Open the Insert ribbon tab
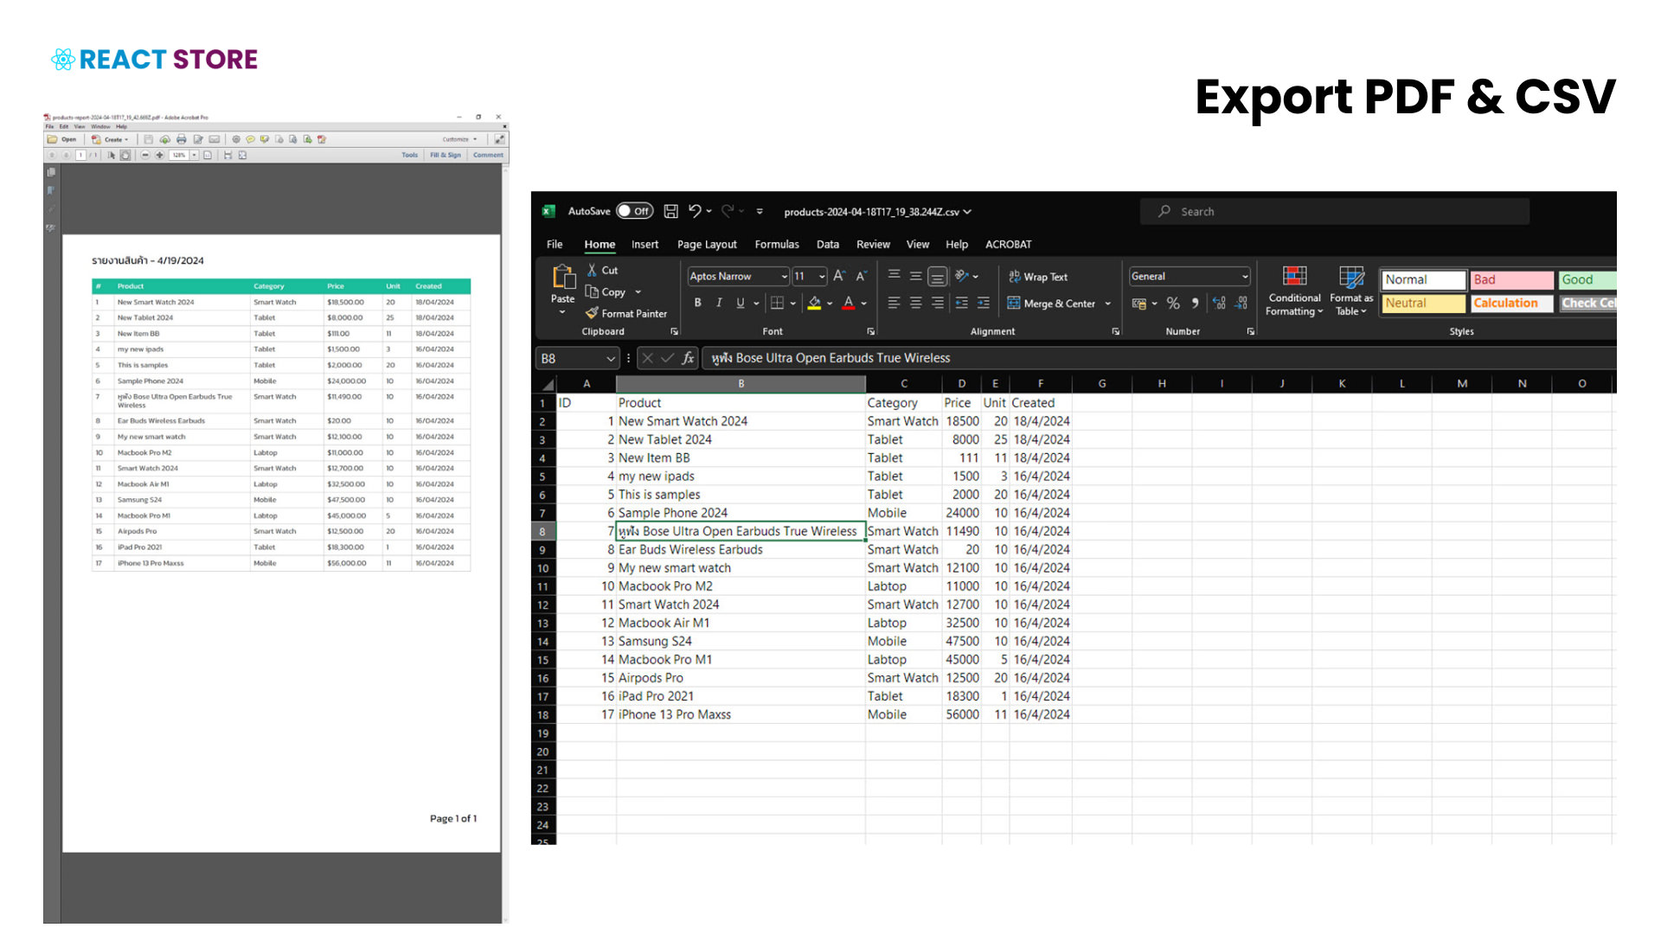 tap(645, 245)
